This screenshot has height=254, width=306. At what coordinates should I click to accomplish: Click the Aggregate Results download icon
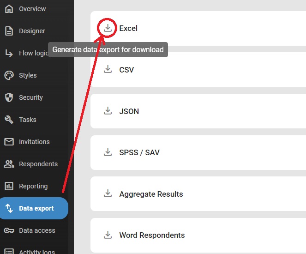coord(108,194)
